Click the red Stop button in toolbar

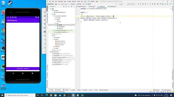155,4
